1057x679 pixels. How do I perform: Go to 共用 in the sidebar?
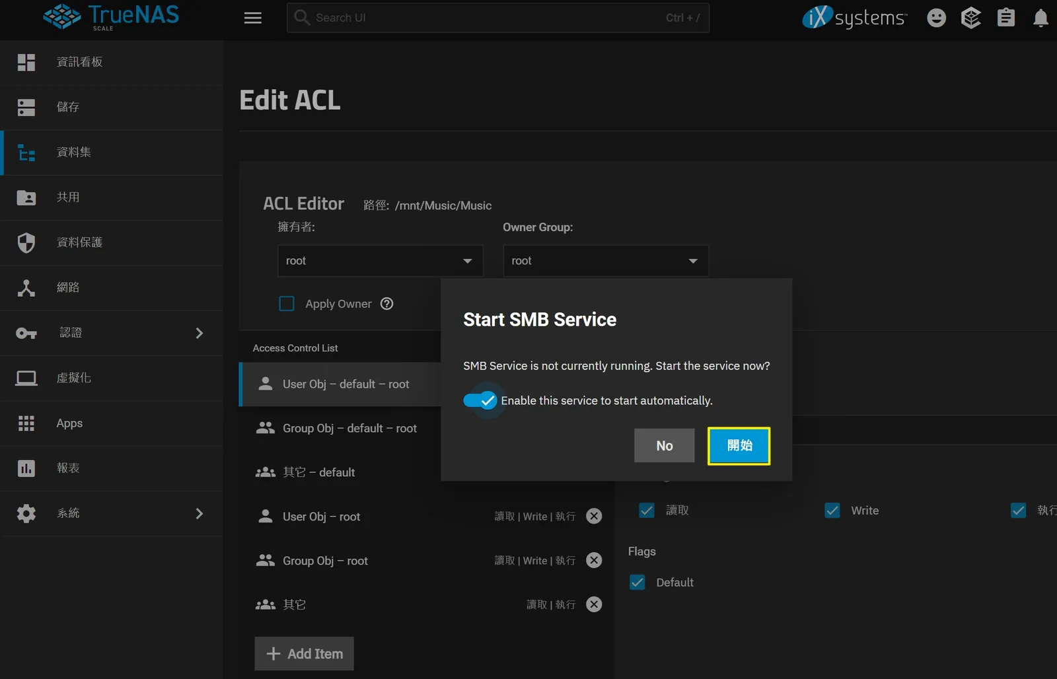click(111, 197)
